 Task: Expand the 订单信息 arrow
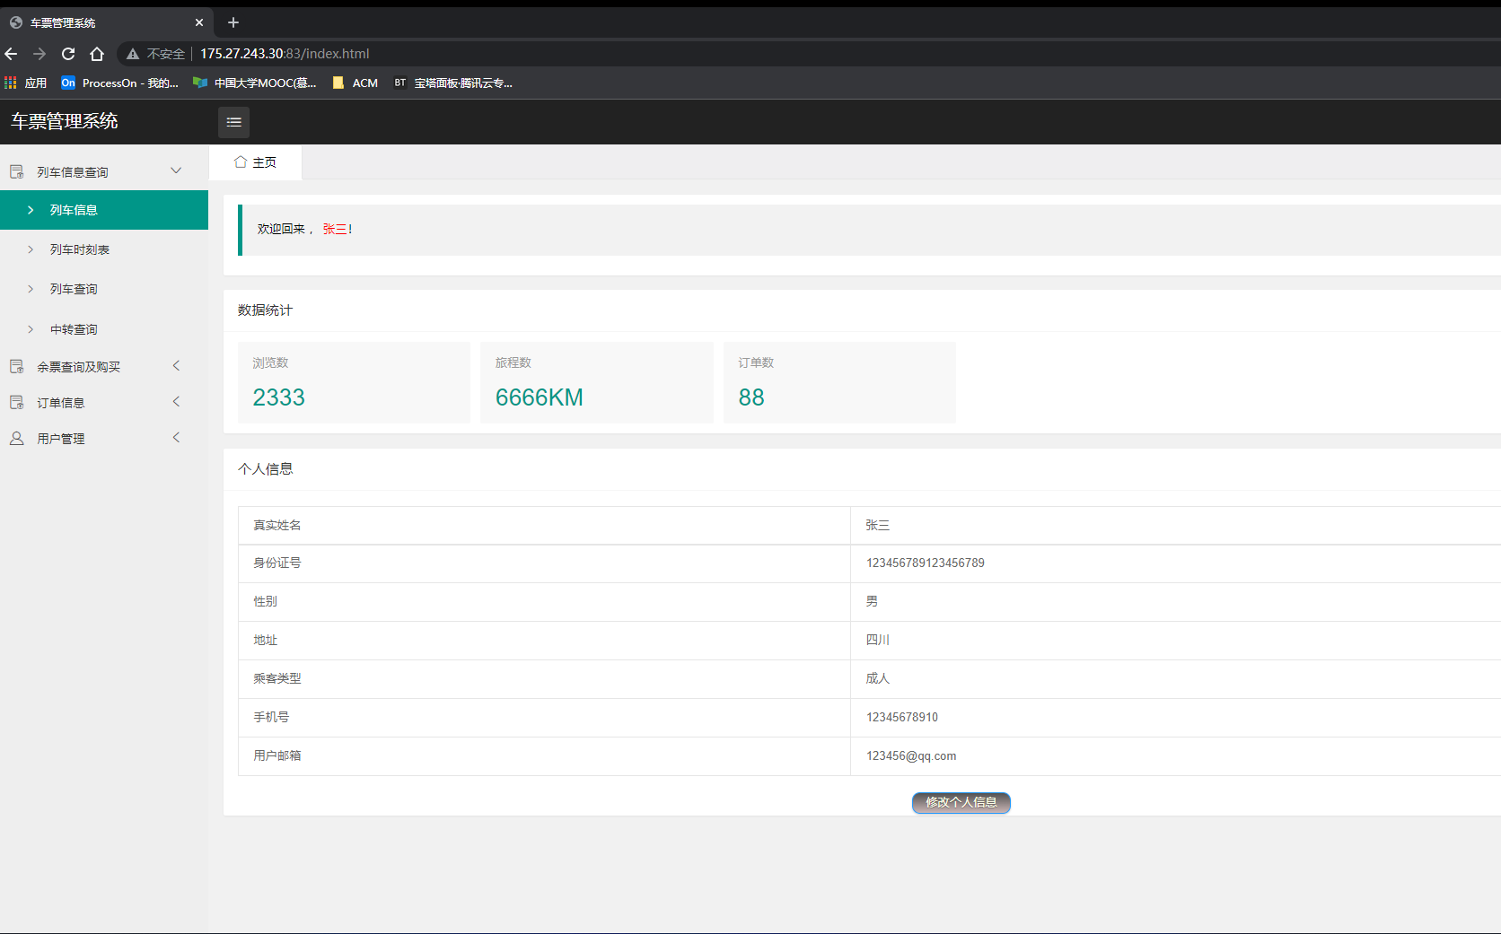(176, 401)
